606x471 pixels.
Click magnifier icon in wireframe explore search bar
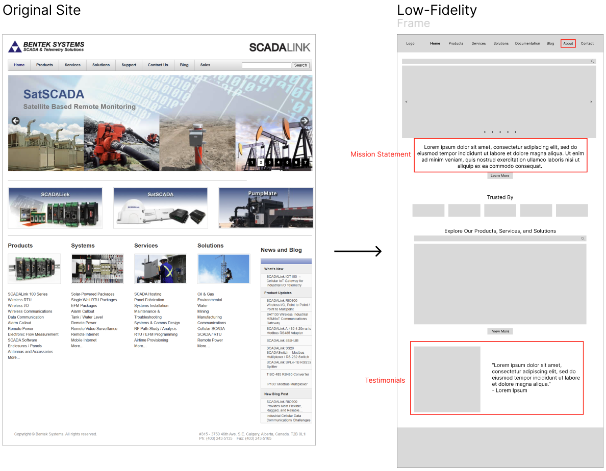[x=583, y=239]
